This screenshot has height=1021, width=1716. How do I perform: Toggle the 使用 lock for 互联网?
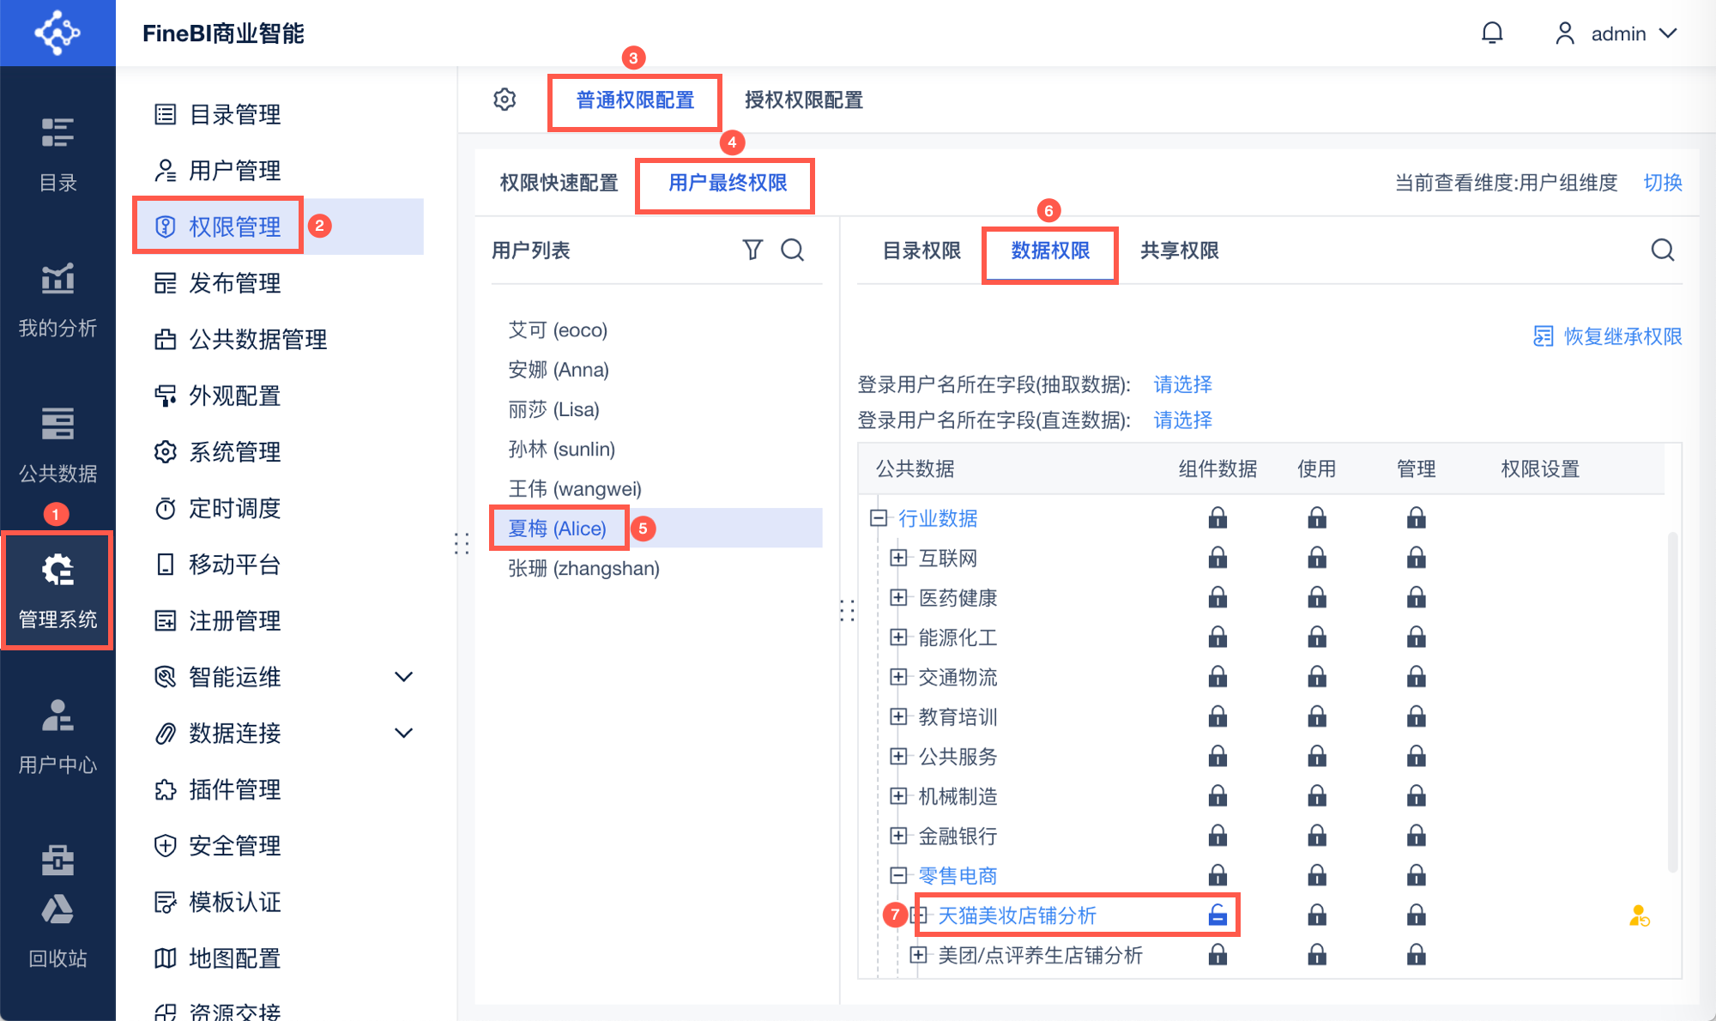[1317, 559]
